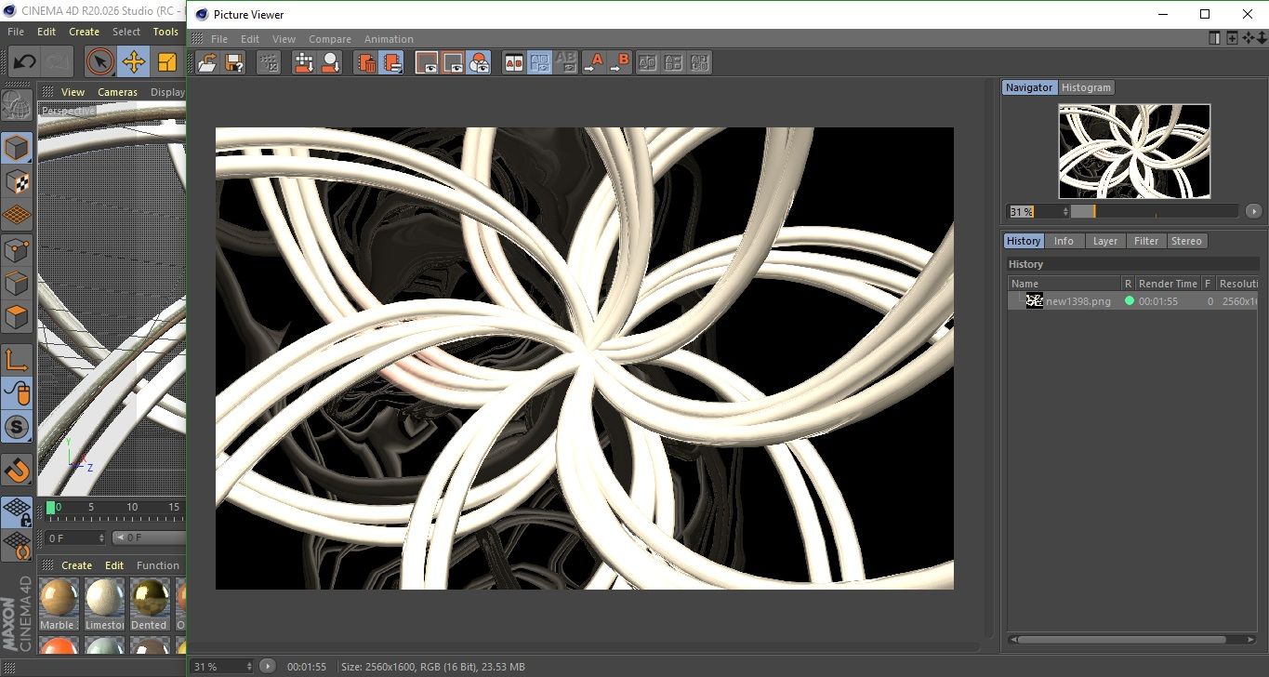Image resolution: width=1269 pixels, height=677 pixels.
Task: Set current image as B
Action: (x=619, y=62)
